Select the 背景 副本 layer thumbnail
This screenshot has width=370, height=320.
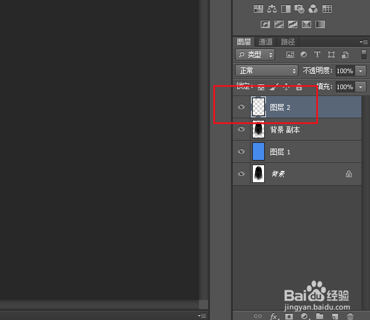[x=258, y=129]
